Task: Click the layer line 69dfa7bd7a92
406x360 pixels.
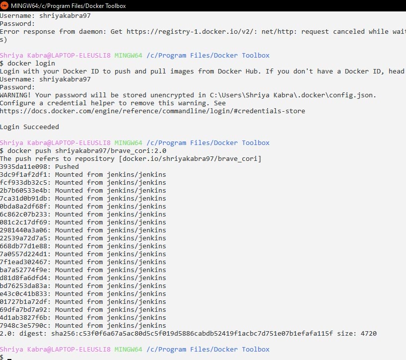Action: 83,309
